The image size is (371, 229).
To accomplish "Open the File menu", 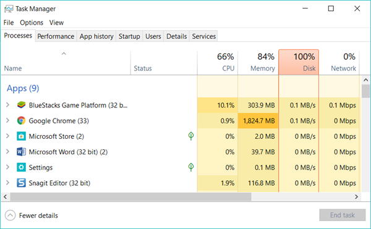I will (x=9, y=23).
